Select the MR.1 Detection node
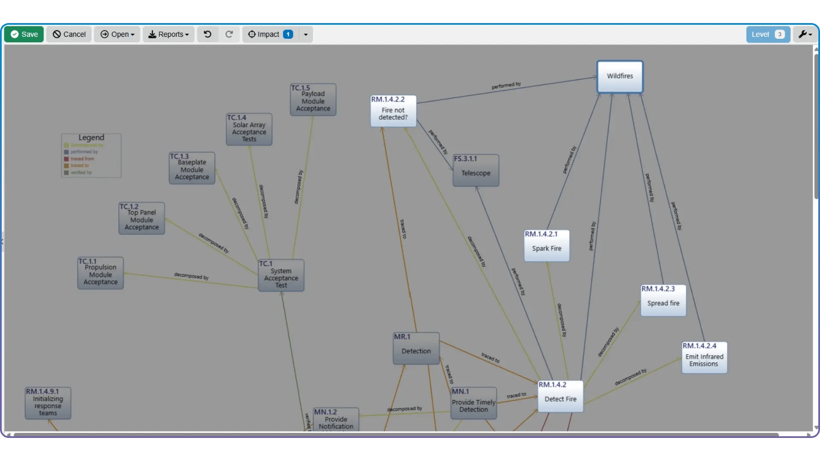The image size is (820, 461). [x=416, y=348]
